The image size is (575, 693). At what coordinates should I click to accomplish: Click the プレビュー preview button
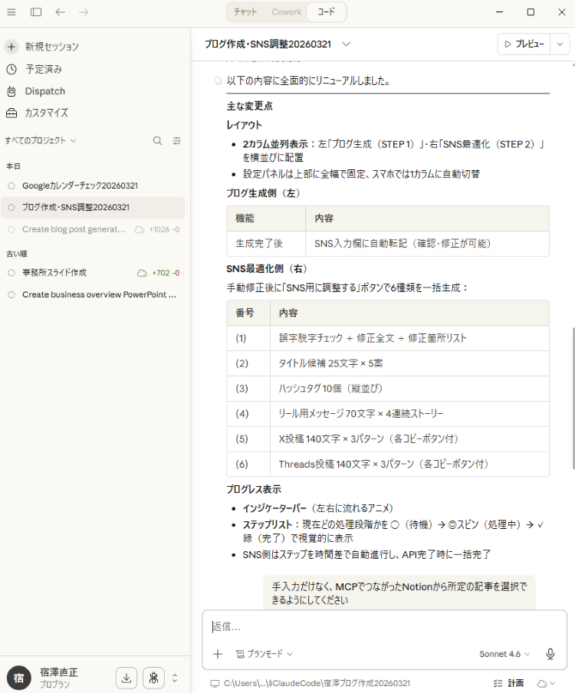[x=524, y=44]
